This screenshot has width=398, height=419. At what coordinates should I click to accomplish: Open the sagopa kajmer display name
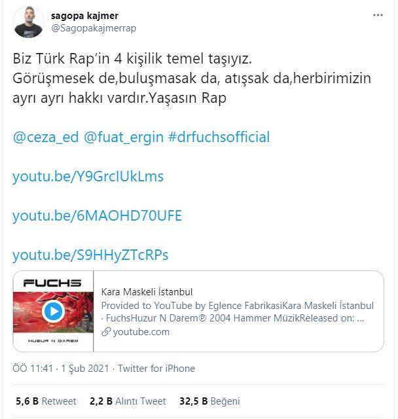point(84,16)
